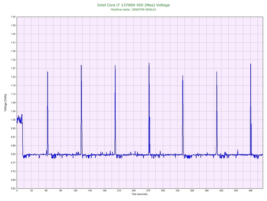Click the 1.09 voltage axis tick label
This screenshot has width=267, height=201.
pos(13,103)
